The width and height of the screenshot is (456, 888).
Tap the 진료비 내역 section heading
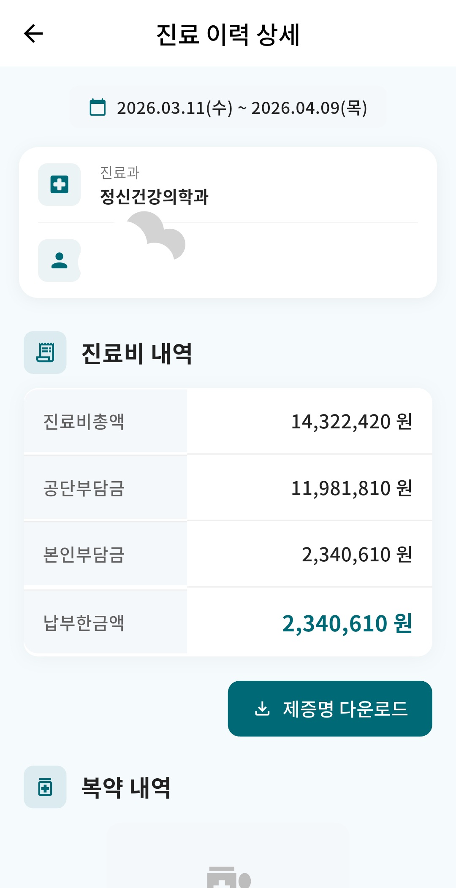(x=137, y=353)
